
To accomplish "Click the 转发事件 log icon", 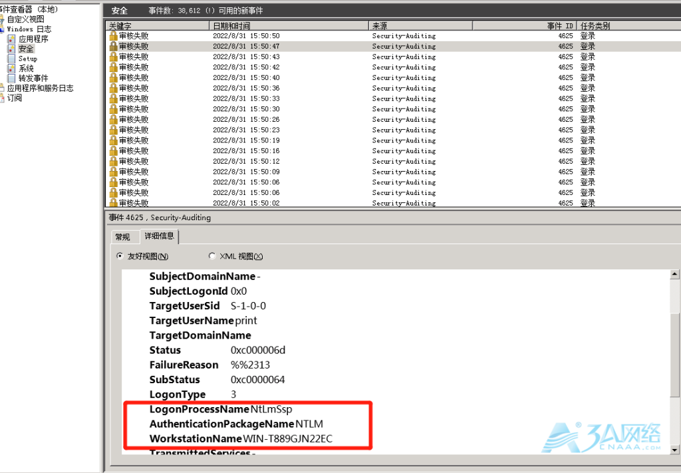I will coord(12,79).
